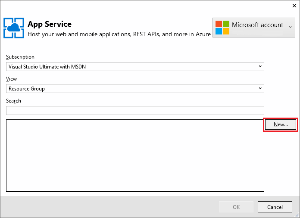Expand the Subscription combo box
This screenshot has height=218, width=300.
click(x=135, y=66)
